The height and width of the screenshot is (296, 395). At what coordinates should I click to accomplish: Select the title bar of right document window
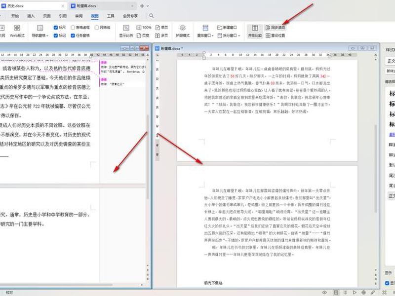tap(266, 48)
